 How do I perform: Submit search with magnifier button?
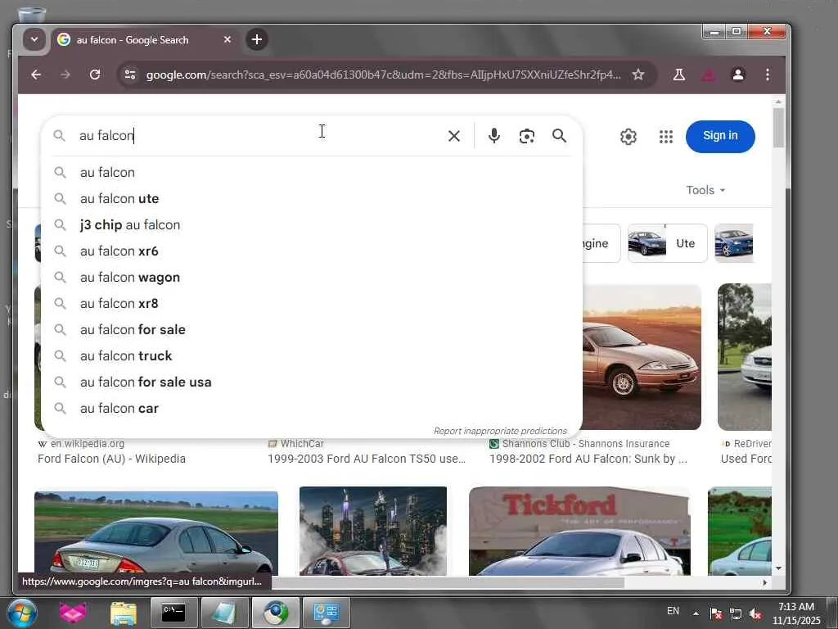[x=559, y=136]
